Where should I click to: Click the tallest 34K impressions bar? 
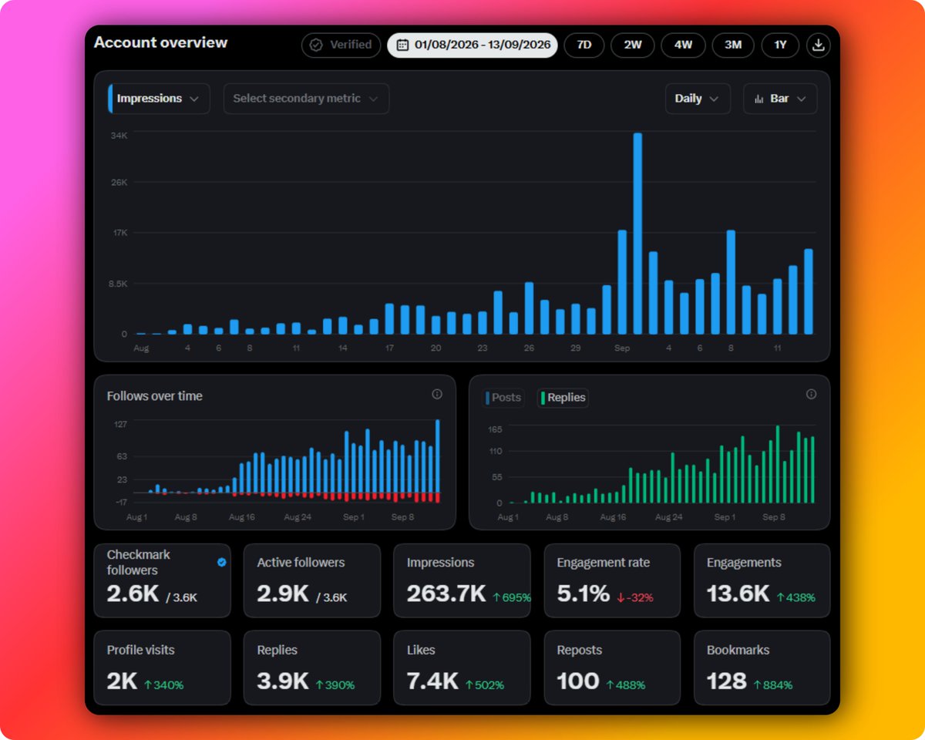pyautogui.click(x=637, y=234)
